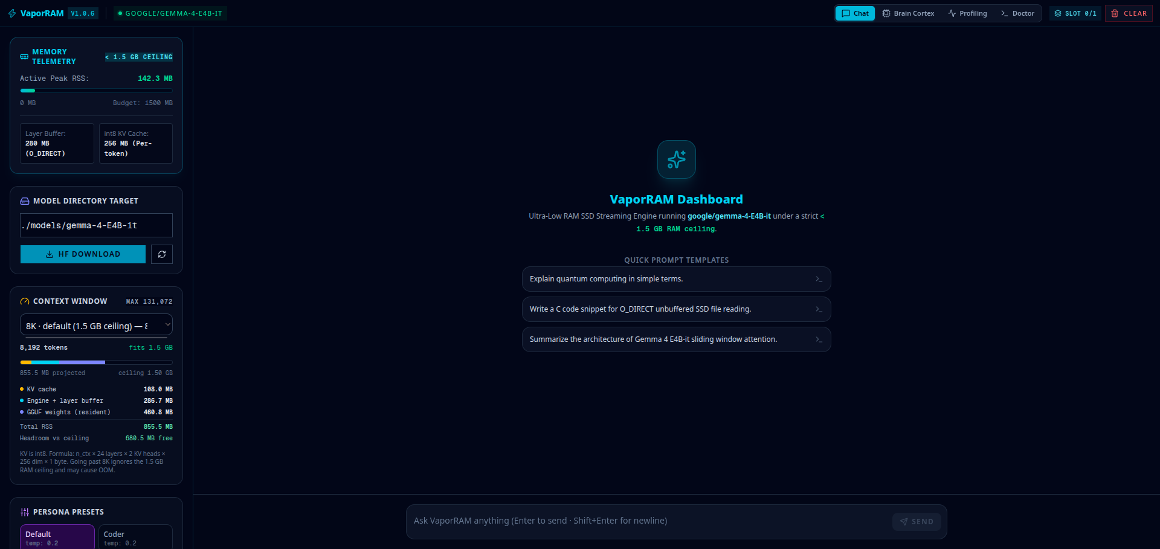Click the refresh icon beside HF Download
The width and height of the screenshot is (1160, 549).
162,254
